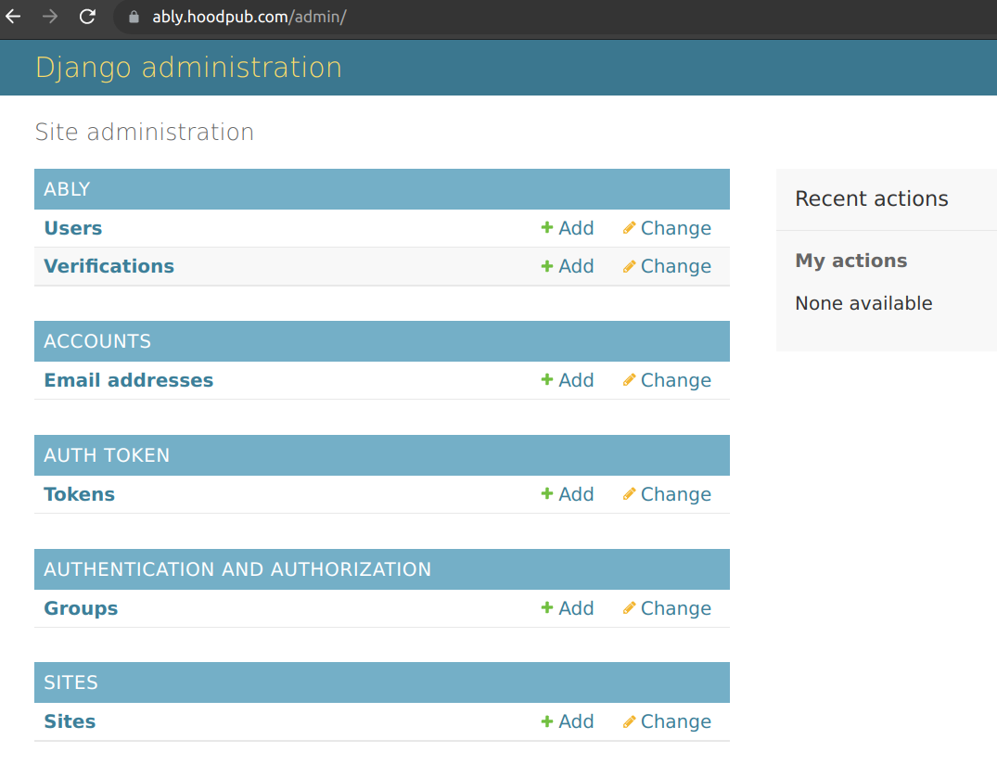Screen dimensions: 997x765
Task: Open the Tokens list by clicking Tokens
Action: coord(79,494)
